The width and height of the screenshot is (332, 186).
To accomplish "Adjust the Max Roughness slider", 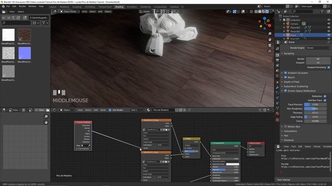I will click(x=315, y=109).
